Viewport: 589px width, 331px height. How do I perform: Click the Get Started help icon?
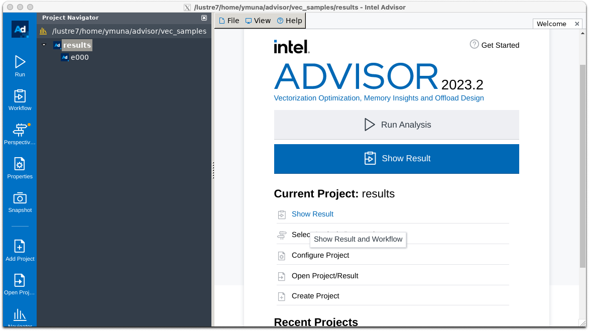[474, 44]
